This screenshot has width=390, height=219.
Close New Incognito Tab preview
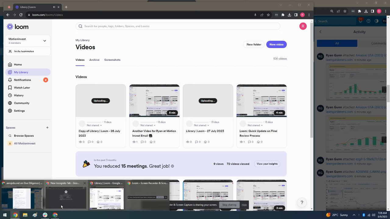(x=84, y=183)
